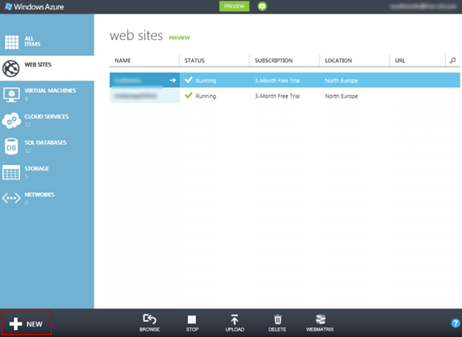Click the PREVIEW label beside web sites title
Viewport: 462px width, 337px height.
179,37
